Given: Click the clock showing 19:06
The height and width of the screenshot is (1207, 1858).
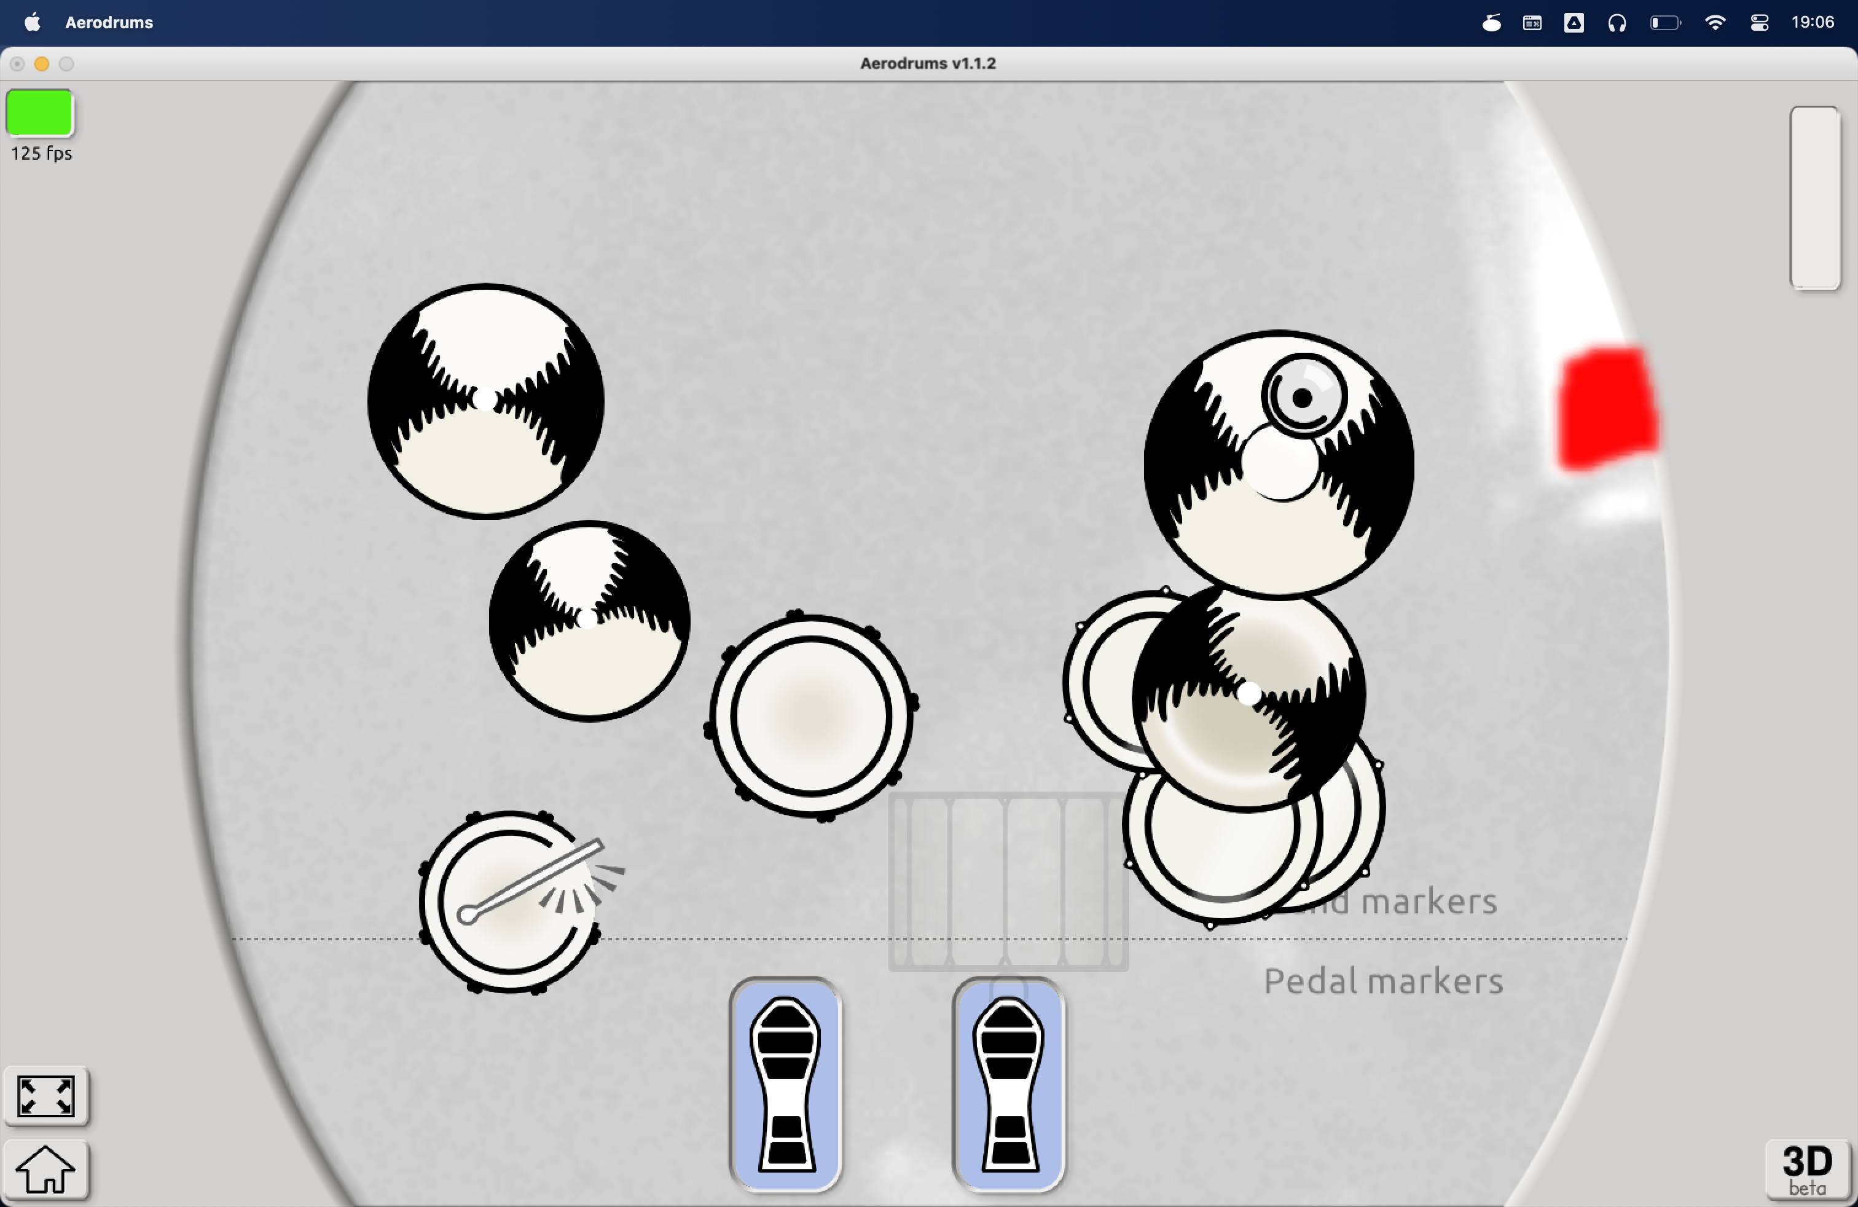Looking at the screenshot, I should (1813, 23).
